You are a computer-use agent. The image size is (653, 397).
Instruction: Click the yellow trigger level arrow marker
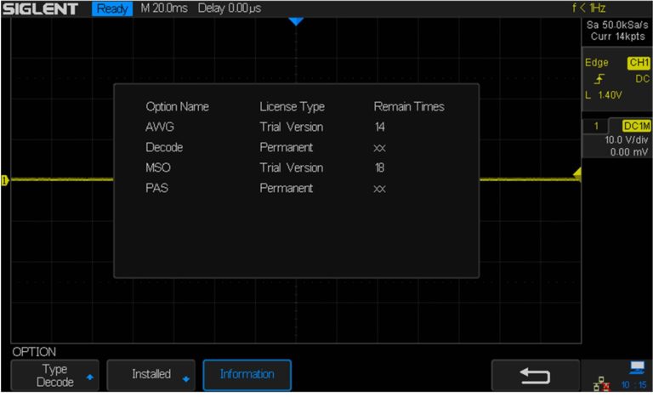pos(576,174)
